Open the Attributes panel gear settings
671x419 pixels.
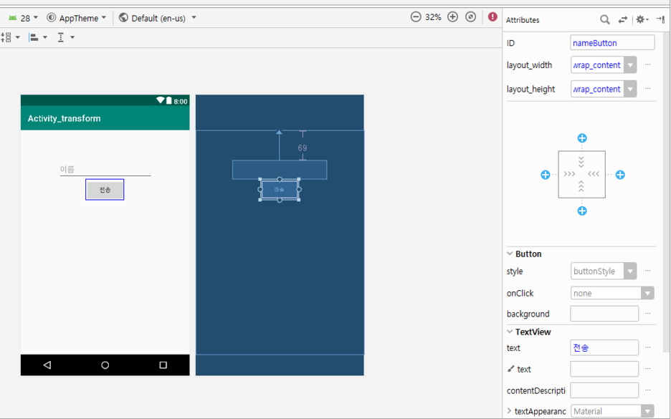642,19
